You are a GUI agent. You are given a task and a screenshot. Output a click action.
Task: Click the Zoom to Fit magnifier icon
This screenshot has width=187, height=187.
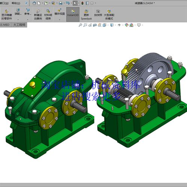pyautogui.click(x=80, y=25)
